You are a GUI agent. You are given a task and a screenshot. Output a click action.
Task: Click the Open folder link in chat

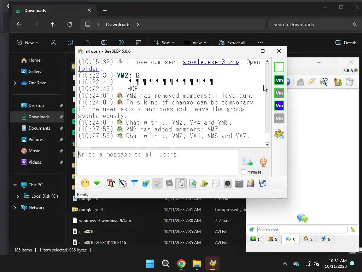click(88, 69)
